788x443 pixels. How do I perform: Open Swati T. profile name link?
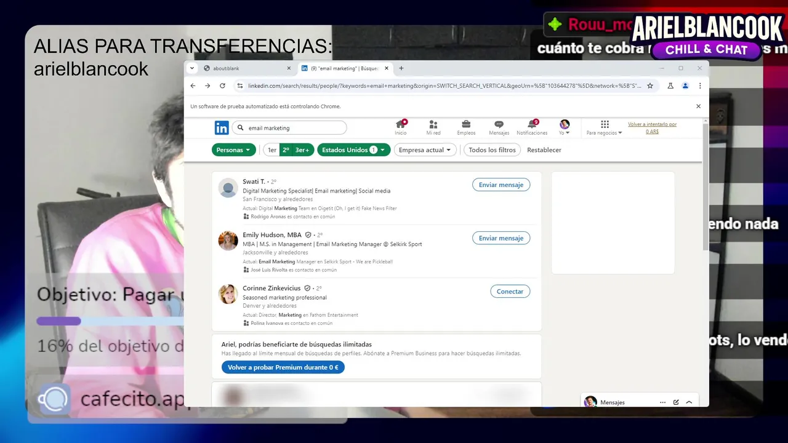(x=254, y=182)
